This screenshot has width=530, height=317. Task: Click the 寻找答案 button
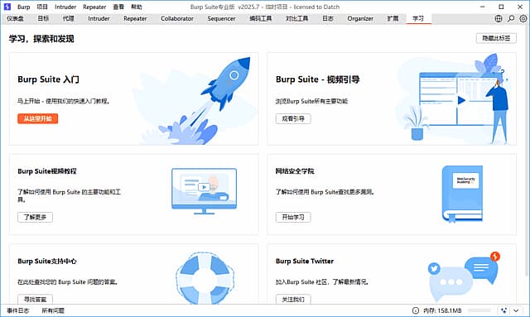35,299
